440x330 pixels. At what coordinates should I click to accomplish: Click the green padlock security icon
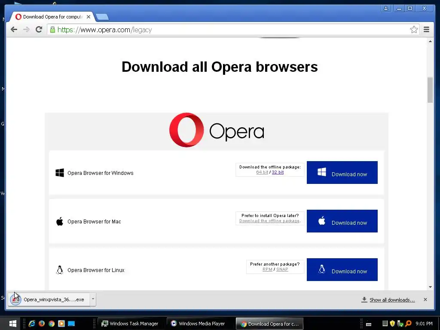[52, 30]
